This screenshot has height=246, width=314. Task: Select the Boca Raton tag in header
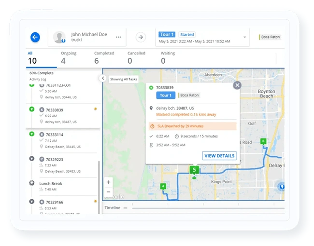(271, 37)
